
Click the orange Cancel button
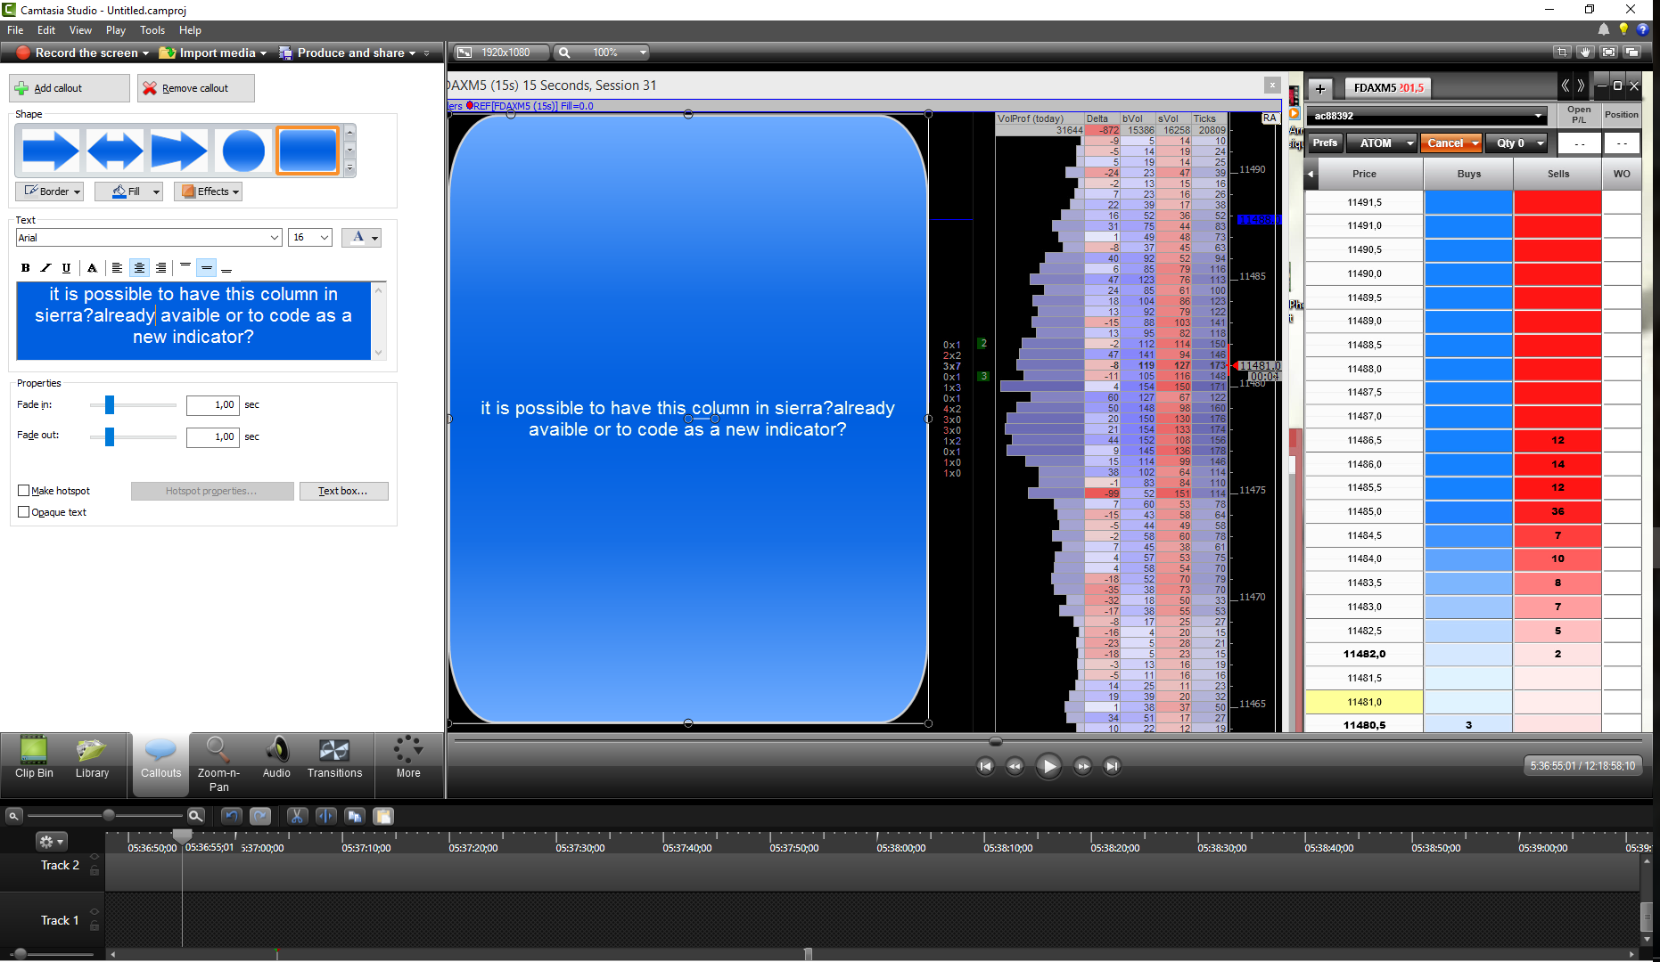pyautogui.click(x=1450, y=143)
